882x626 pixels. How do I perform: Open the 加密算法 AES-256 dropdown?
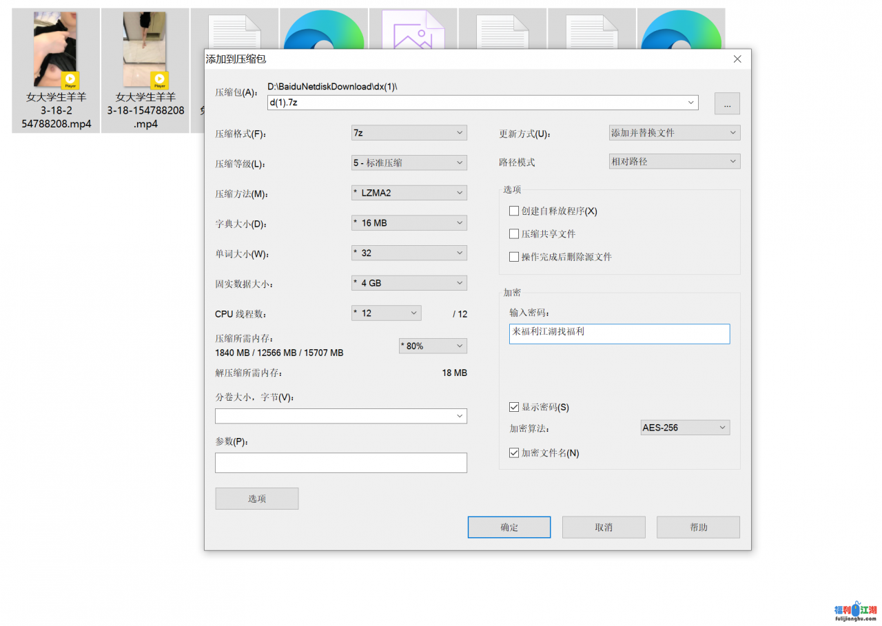[685, 428]
